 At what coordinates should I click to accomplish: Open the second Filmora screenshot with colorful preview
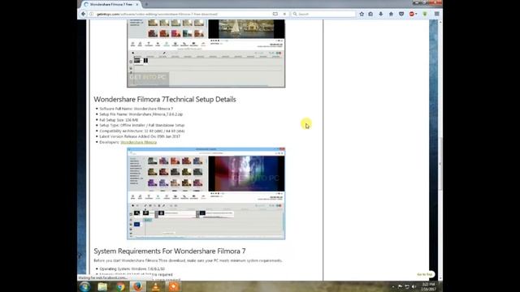click(x=206, y=193)
